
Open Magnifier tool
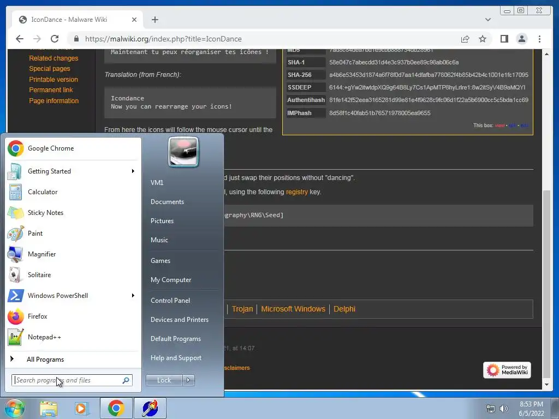coord(73,254)
